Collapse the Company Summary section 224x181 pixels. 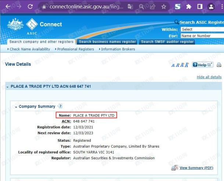[x=16, y=107]
